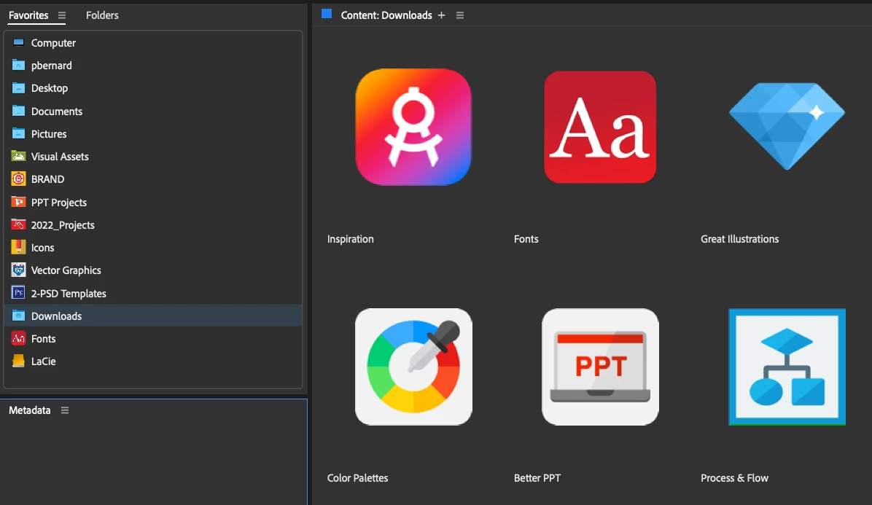Click the LaCie drive icon
The image size is (872, 505).
pyautogui.click(x=18, y=361)
